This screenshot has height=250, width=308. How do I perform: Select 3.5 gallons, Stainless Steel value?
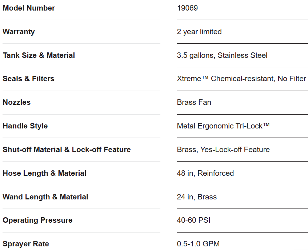coord(222,55)
